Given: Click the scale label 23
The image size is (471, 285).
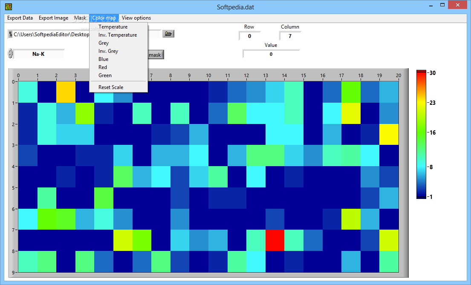Looking at the screenshot, I should [x=433, y=103].
